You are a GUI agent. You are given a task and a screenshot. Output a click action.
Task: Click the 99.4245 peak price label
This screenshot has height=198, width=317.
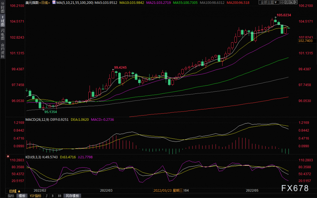[x=120, y=68]
